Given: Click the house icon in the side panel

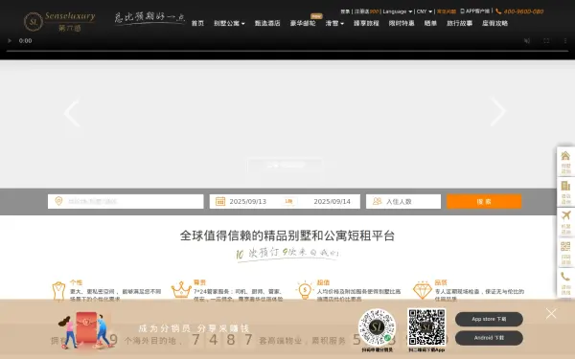Looking at the screenshot, I should (565, 156).
